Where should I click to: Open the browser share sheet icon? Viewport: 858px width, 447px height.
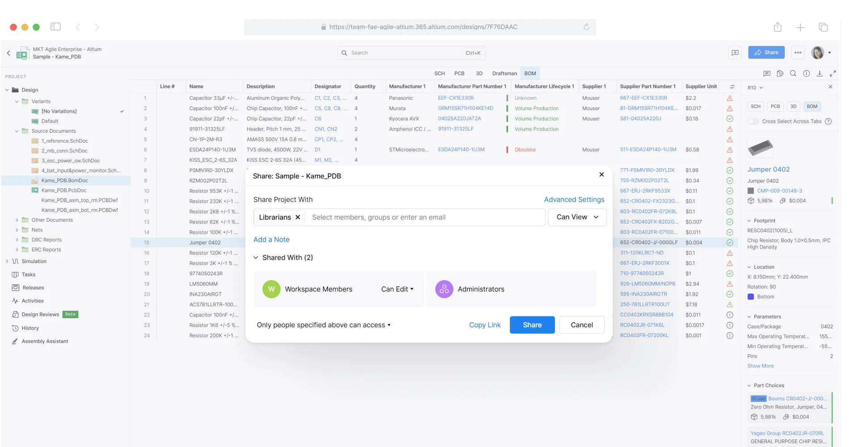[x=778, y=27]
